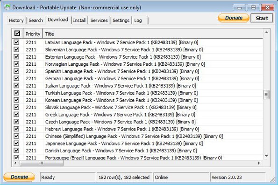Viewport: 278px width, 185px height.
Task: Click the Version 2.0.23 status text
Action: (x=227, y=177)
